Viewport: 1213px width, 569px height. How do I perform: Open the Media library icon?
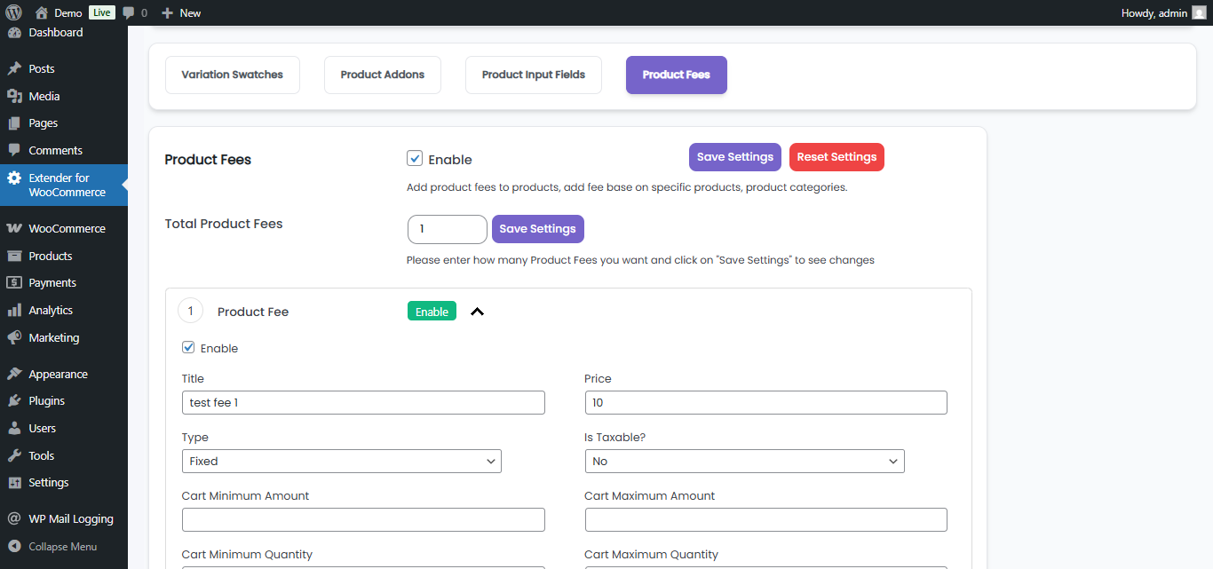[14, 96]
